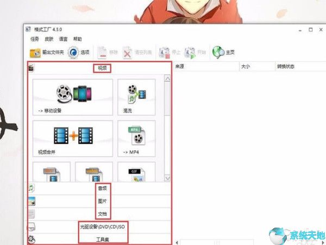Select the 视频合并 video merge tile
This screenshot has width=326, height=245.
[73, 138]
